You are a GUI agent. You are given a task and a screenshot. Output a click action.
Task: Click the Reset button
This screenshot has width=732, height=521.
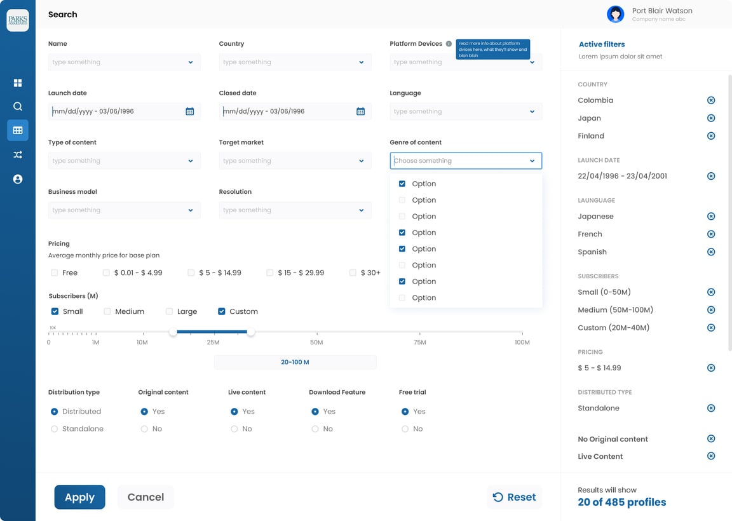click(515, 497)
